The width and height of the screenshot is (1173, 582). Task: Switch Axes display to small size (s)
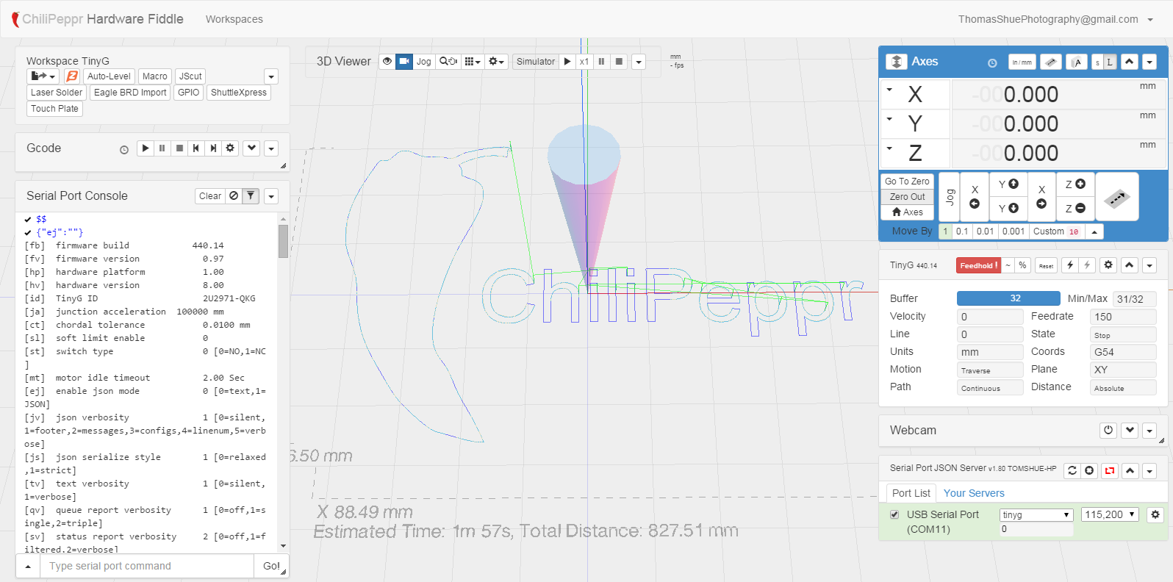point(1097,62)
